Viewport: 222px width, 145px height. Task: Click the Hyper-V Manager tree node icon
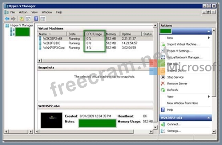pos(7,25)
